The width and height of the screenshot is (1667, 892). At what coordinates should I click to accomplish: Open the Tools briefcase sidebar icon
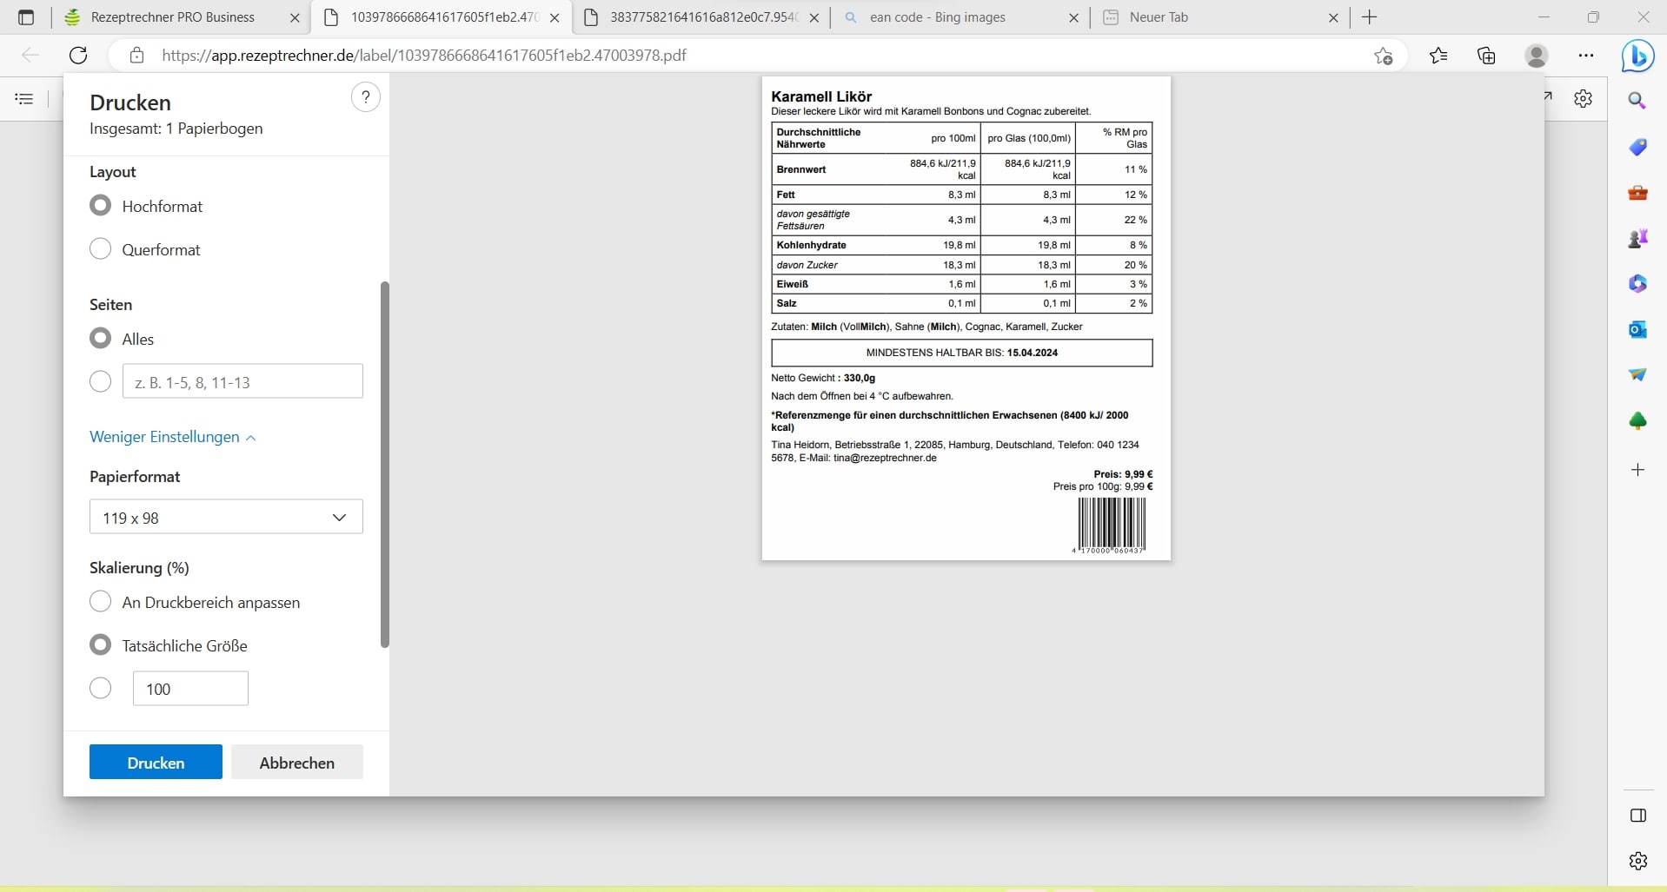tap(1637, 192)
